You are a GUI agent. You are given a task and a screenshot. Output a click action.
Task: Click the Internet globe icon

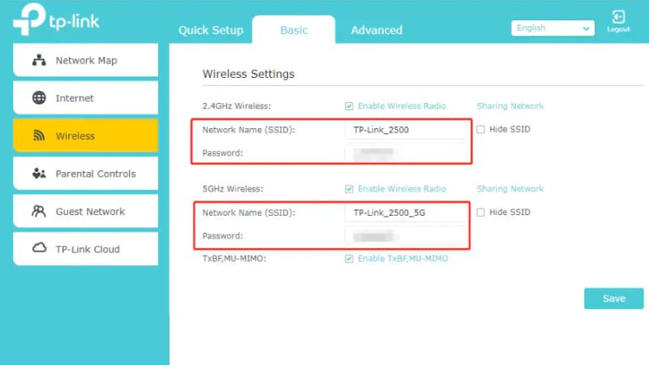click(39, 97)
